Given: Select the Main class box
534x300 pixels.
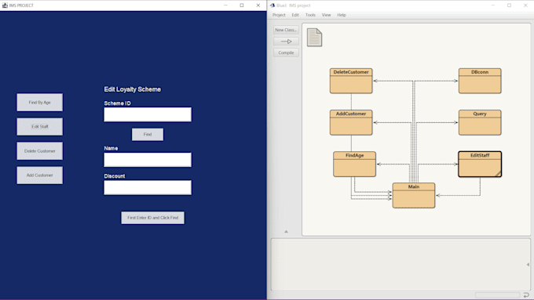Looking at the screenshot, I should coord(414,195).
